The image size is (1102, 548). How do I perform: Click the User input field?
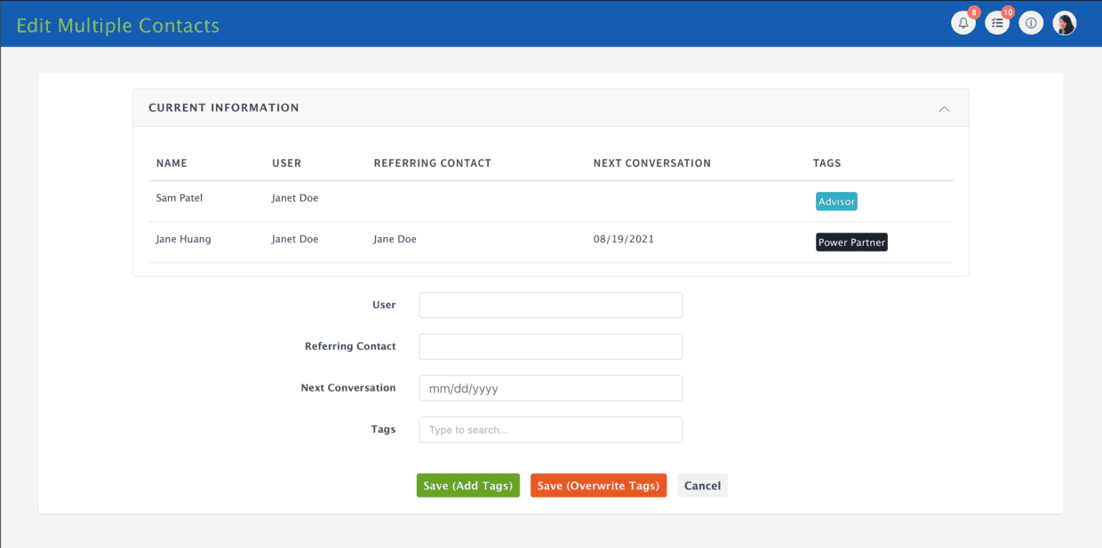point(550,305)
